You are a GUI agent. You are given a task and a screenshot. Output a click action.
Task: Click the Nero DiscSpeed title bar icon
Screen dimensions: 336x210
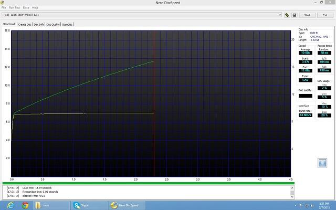pyautogui.click(x=2, y=2)
